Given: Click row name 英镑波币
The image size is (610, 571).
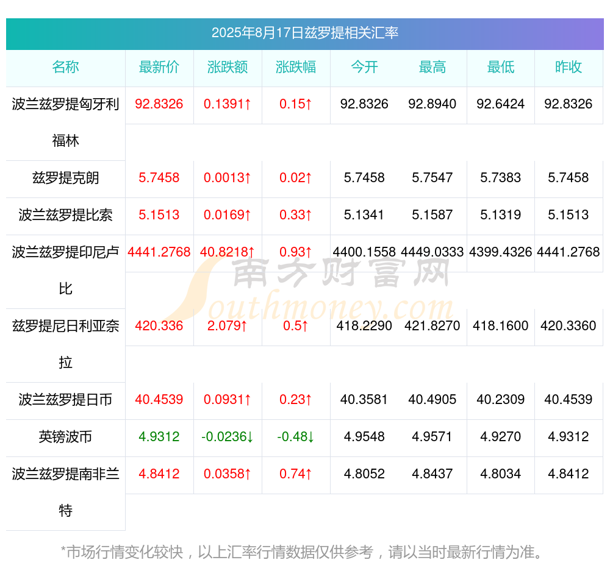Looking at the screenshot, I should [x=65, y=437].
